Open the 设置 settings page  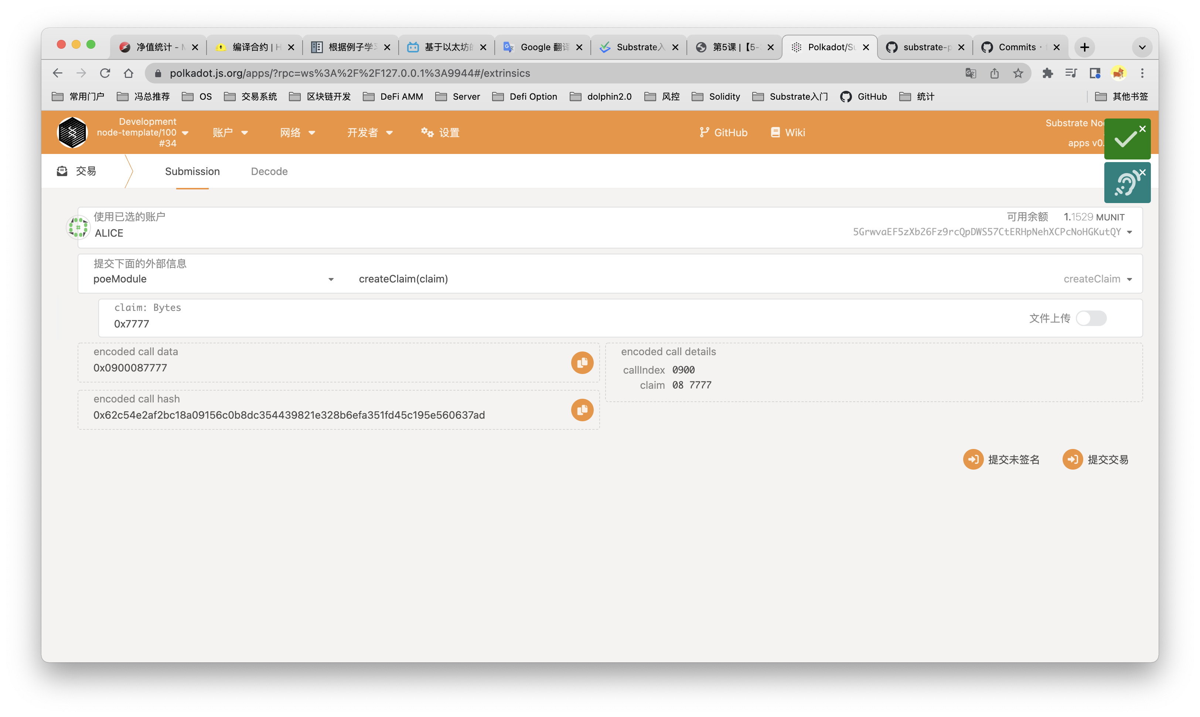point(440,133)
